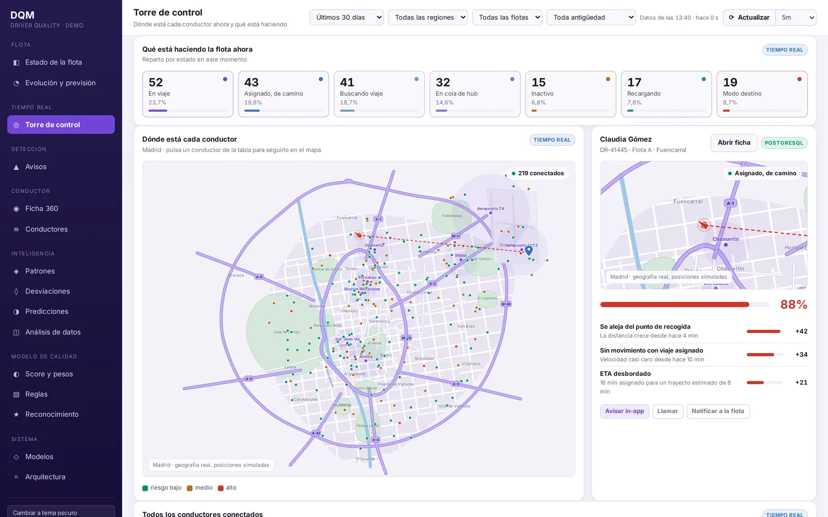Select the Modo destino status card
The height and width of the screenshot is (517, 828).
coord(762,94)
